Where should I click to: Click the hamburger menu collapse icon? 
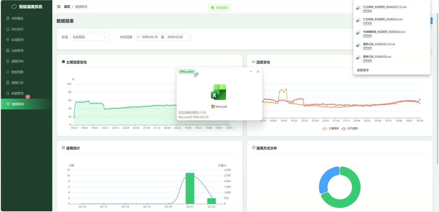59,6
